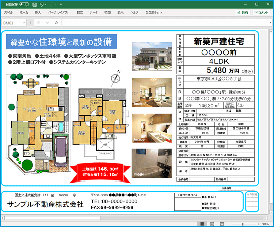Click inside the formula bar input
The image size is (274, 227).
point(165,23)
